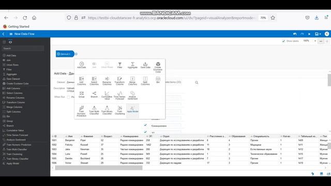This screenshot has width=331, height=186.
Task: Switch to the data flow steps tab icon
Action: pos(10,42)
